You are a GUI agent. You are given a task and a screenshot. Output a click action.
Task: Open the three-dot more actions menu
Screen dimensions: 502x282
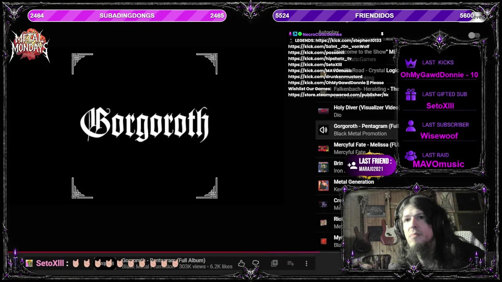pyautogui.click(x=306, y=264)
